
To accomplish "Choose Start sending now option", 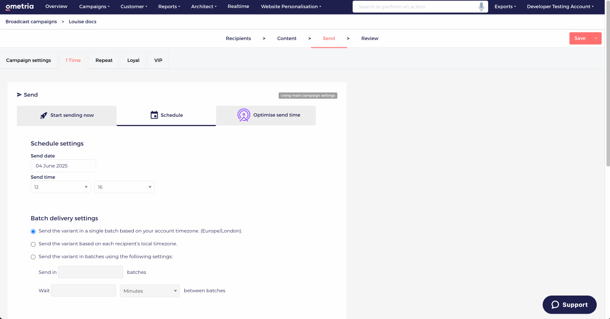I will coord(66,115).
